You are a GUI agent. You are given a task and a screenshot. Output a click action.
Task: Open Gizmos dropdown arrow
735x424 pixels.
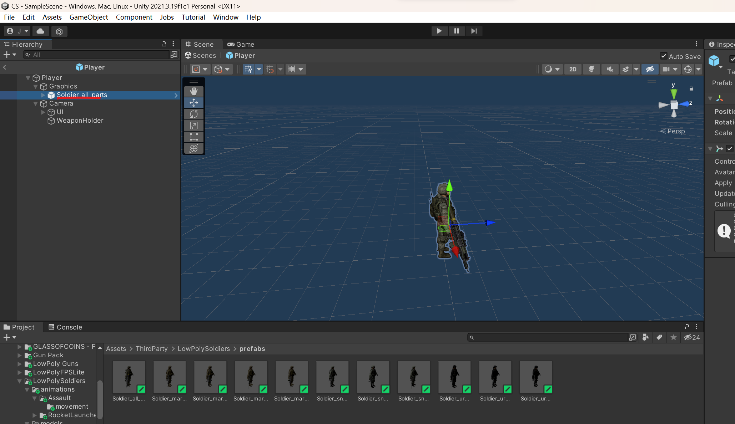[698, 69]
